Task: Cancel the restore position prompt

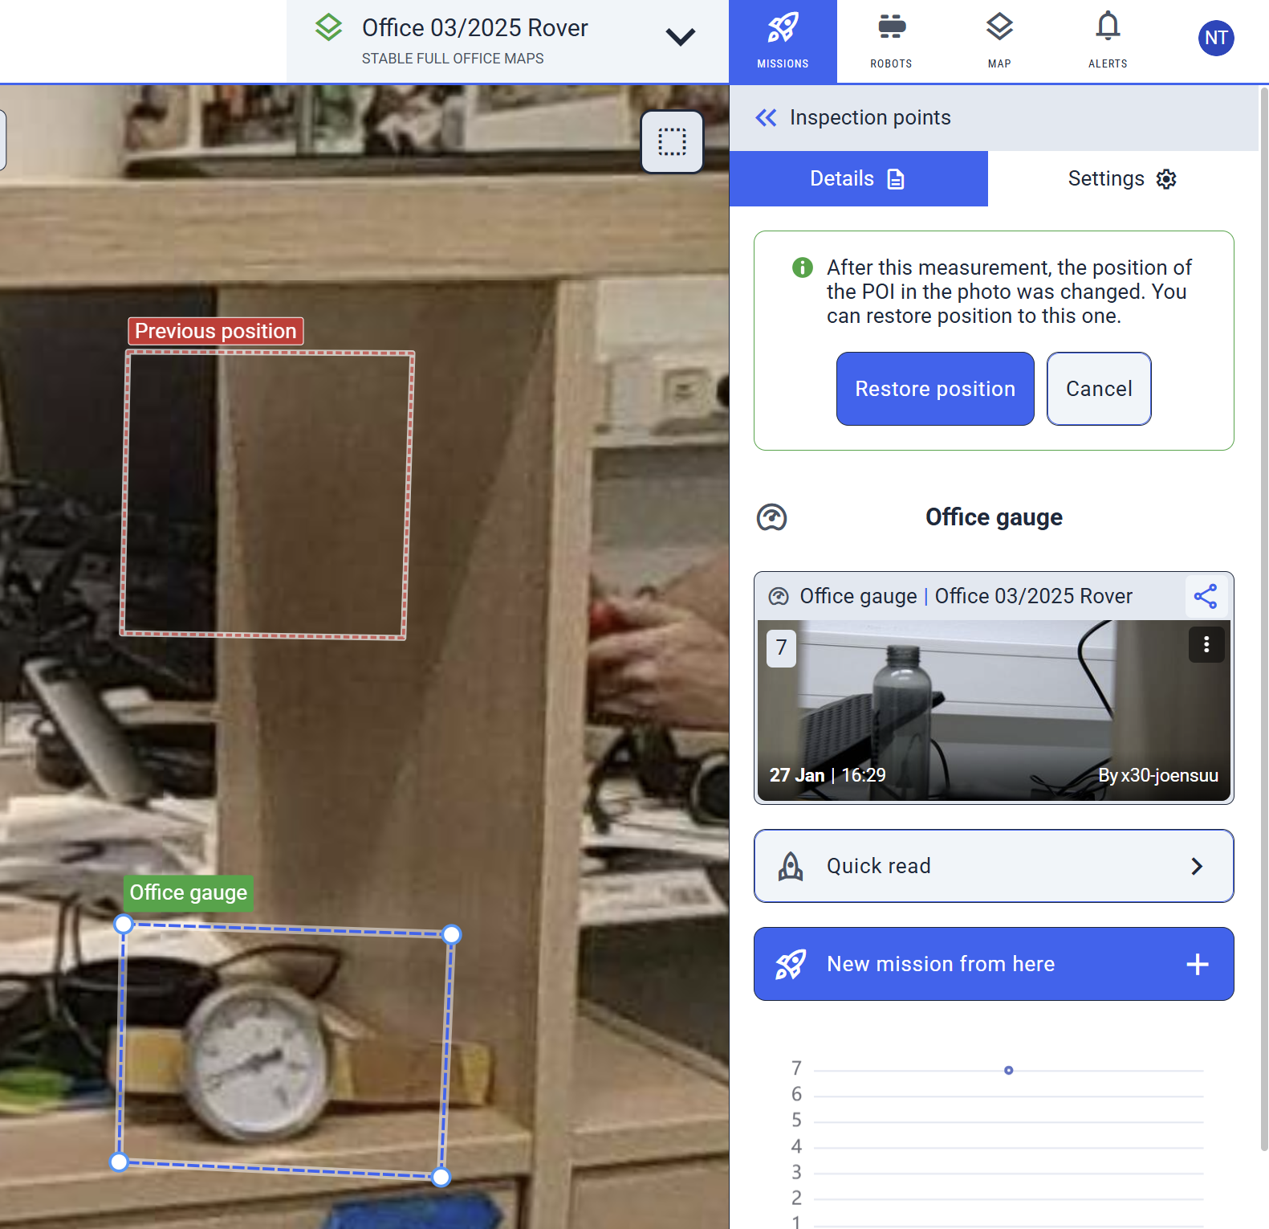Action: 1099,389
